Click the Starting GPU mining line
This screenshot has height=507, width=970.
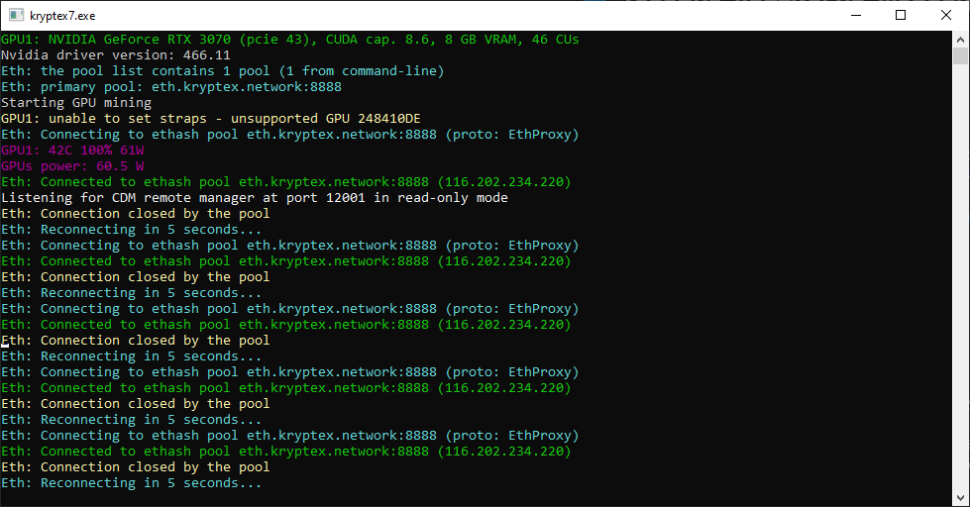point(76,103)
